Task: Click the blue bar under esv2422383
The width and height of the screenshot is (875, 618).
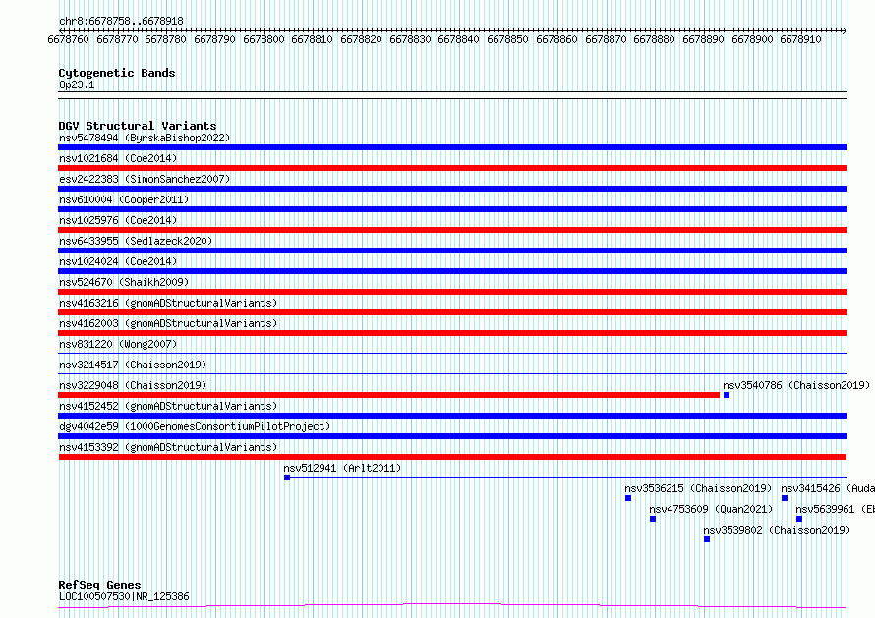Action: [x=452, y=189]
